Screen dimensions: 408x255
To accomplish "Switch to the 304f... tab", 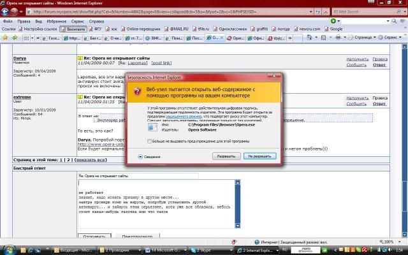I will click(x=153, y=38).
